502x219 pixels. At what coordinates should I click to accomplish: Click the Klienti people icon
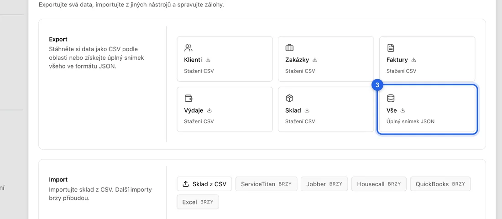[x=188, y=48]
